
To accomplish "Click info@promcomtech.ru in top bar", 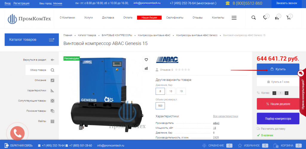I will (x=147, y=3).
